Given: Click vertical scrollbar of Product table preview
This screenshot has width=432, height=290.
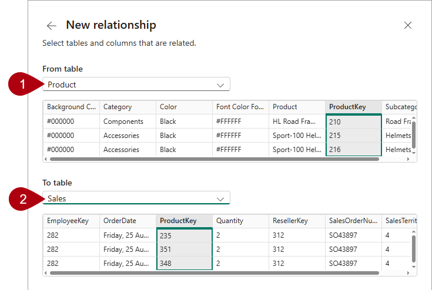Looking at the screenshot, I should point(414,134).
